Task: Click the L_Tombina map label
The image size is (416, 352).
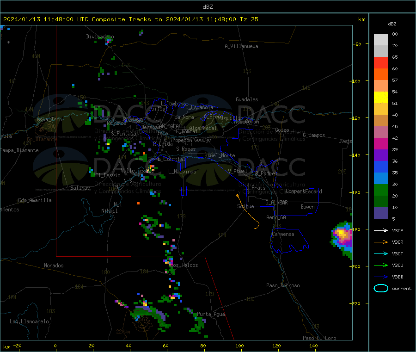Action: [173, 104]
